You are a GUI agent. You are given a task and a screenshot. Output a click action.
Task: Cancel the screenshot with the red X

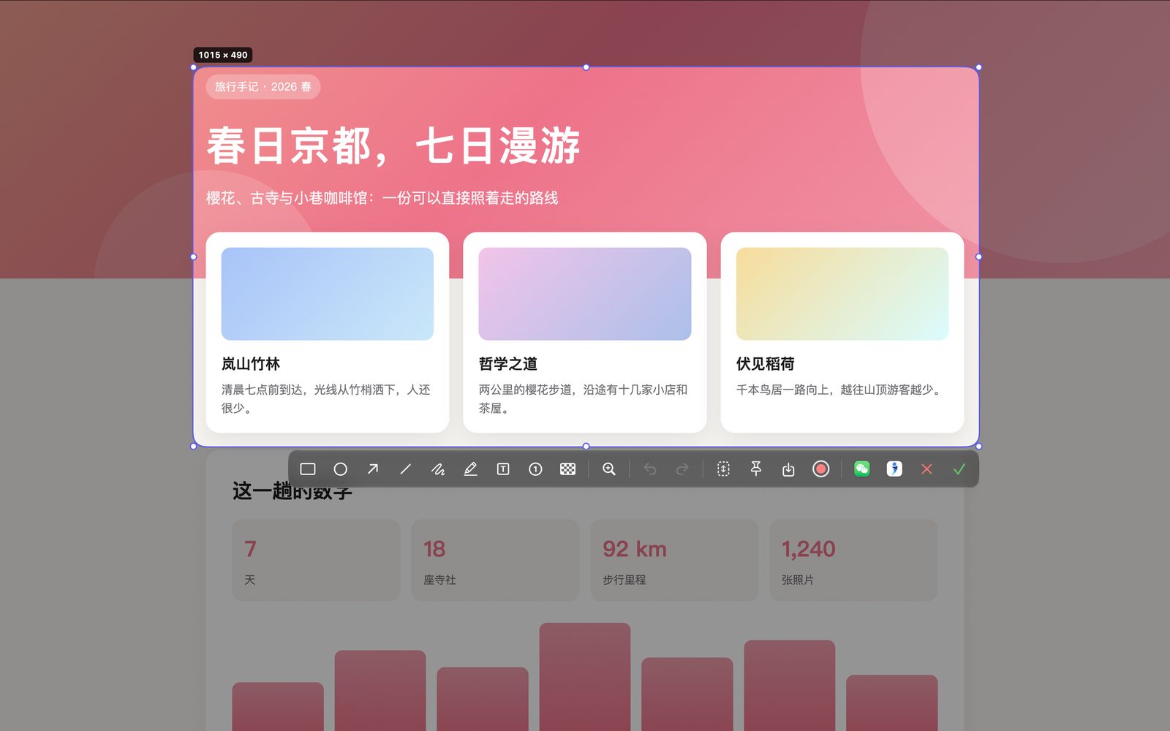pos(926,469)
